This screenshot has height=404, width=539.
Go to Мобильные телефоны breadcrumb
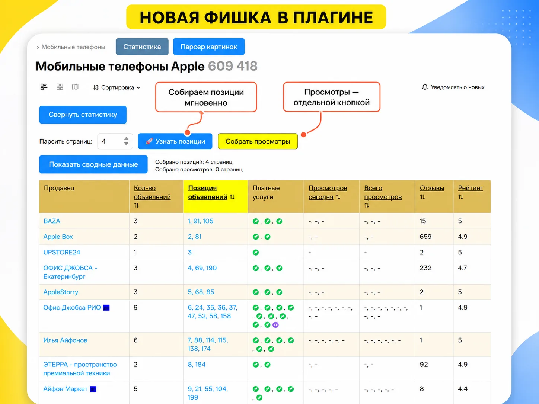point(73,47)
